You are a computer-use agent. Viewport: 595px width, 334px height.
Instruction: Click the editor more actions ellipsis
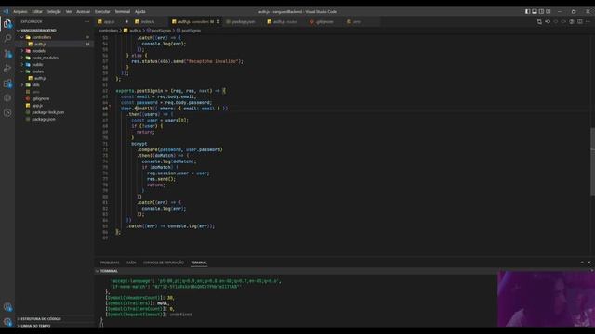pos(588,22)
